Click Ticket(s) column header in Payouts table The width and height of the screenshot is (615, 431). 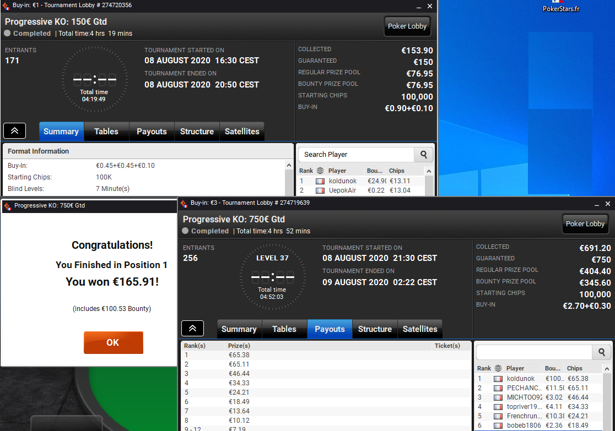[x=447, y=346]
